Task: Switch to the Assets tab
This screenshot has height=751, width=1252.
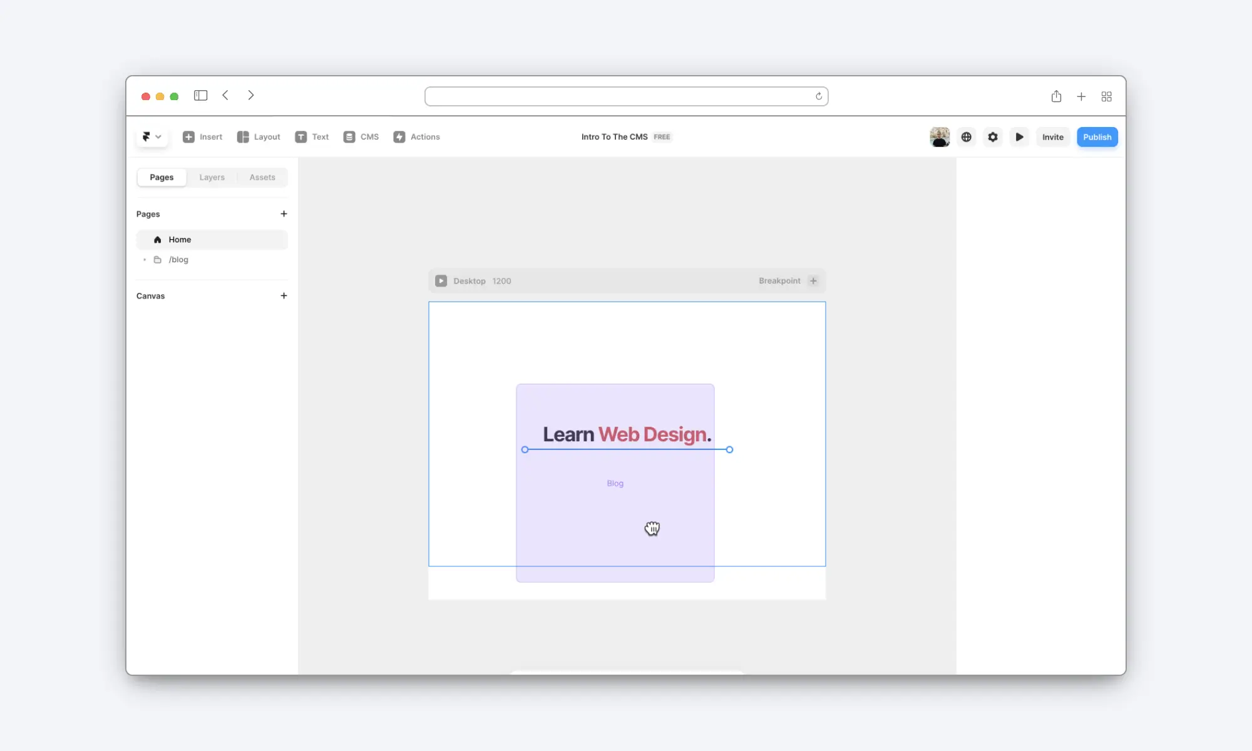Action: click(x=262, y=176)
